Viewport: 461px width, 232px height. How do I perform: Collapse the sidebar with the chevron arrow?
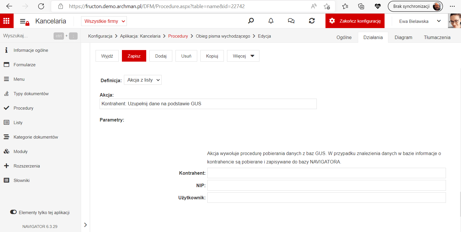pyautogui.click(x=85, y=225)
